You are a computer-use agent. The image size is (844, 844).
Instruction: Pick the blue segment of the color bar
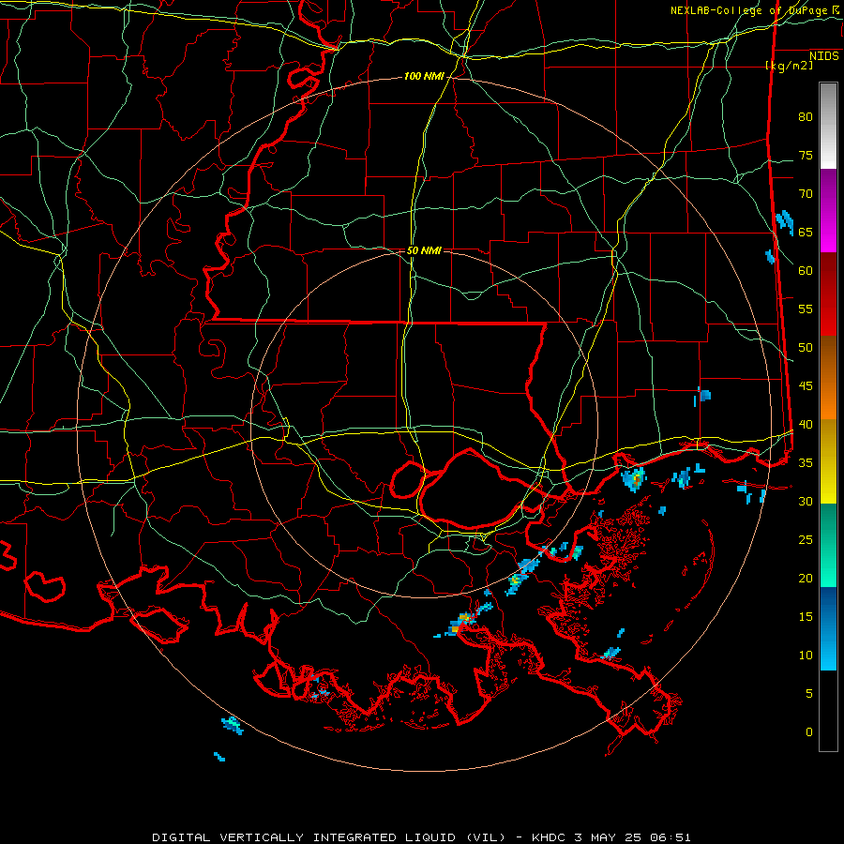tap(828, 628)
